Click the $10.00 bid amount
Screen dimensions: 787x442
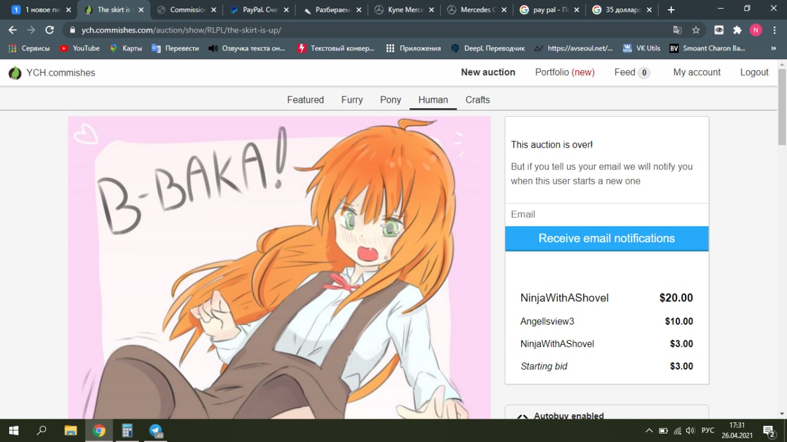pyautogui.click(x=679, y=321)
